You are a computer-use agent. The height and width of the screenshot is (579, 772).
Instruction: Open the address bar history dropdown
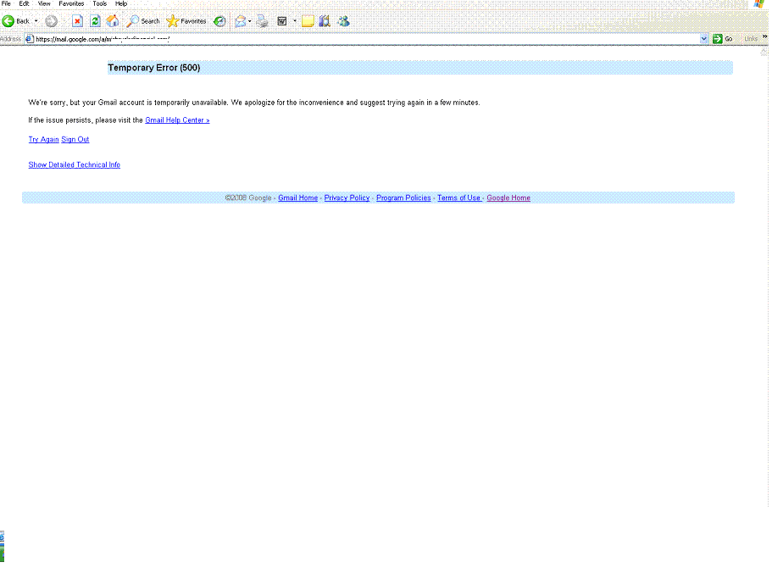pyautogui.click(x=704, y=38)
